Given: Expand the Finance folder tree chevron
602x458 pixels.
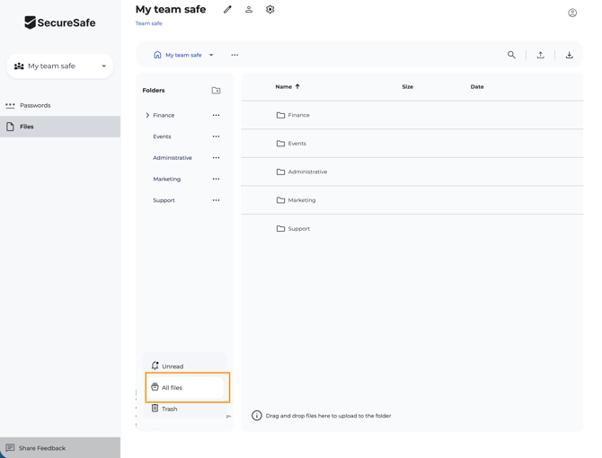Looking at the screenshot, I should point(147,115).
